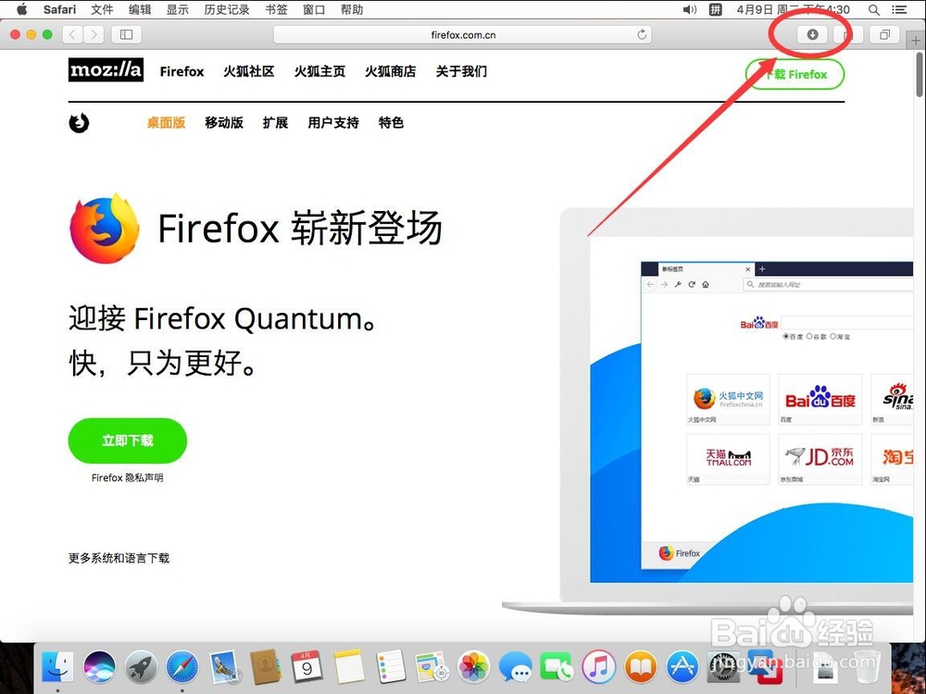This screenshot has height=694, width=926.
Task: Click the green 立即下载 button
Action: pyautogui.click(x=128, y=440)
